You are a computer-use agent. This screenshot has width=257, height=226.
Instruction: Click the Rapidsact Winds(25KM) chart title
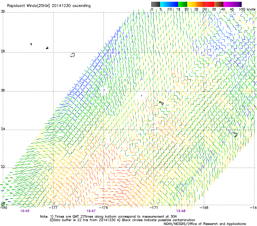[49, 6]
